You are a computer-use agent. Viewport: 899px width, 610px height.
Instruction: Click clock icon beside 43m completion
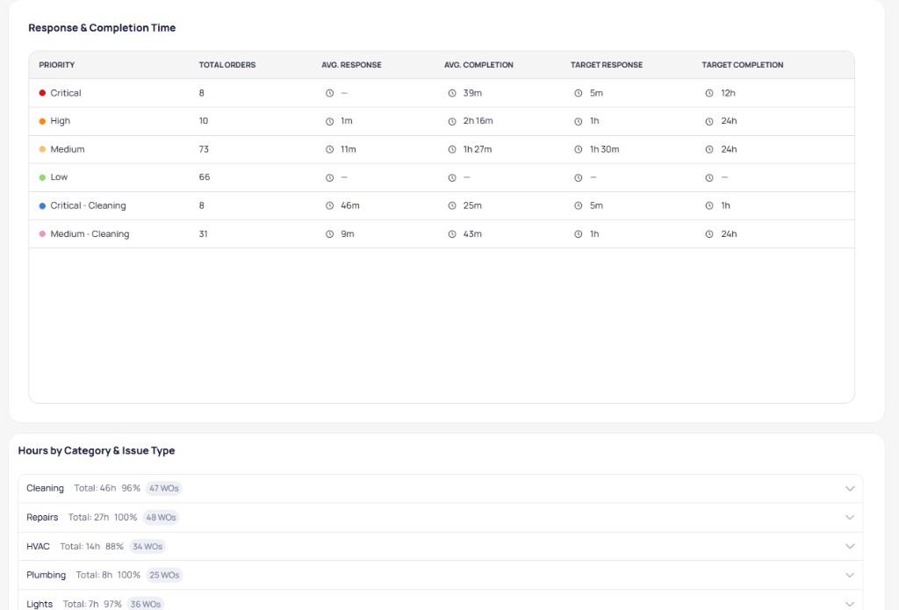coord(452,234)
